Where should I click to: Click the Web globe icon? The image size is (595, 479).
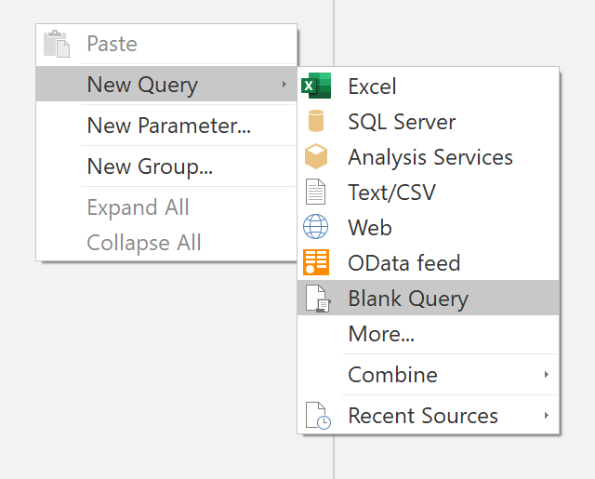(x=317, y=228)
